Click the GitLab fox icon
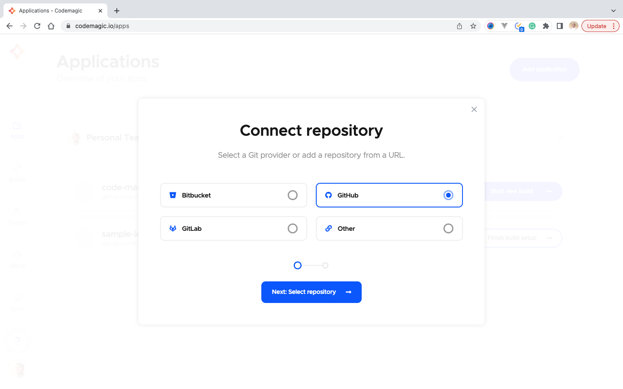 pyautogui.click(x=173, y=229)
